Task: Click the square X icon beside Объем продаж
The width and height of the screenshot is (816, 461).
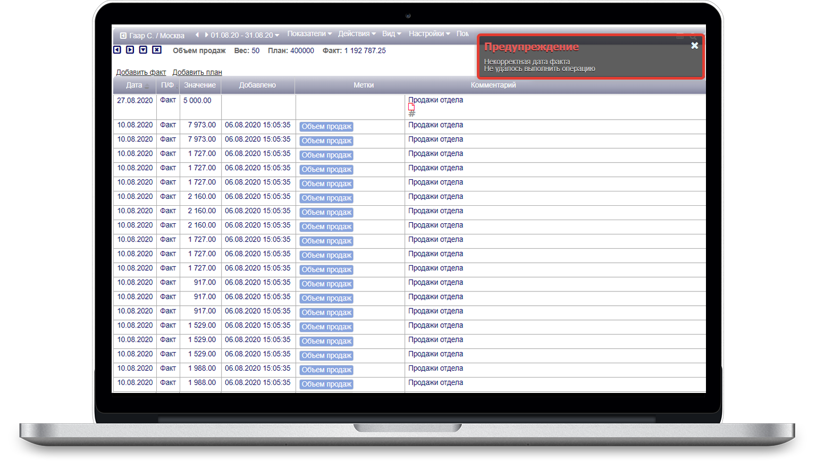Action: [x=157, y=50]
